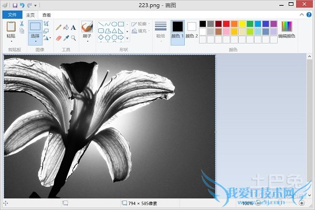Pick the orange color swatch

[234, 24]
